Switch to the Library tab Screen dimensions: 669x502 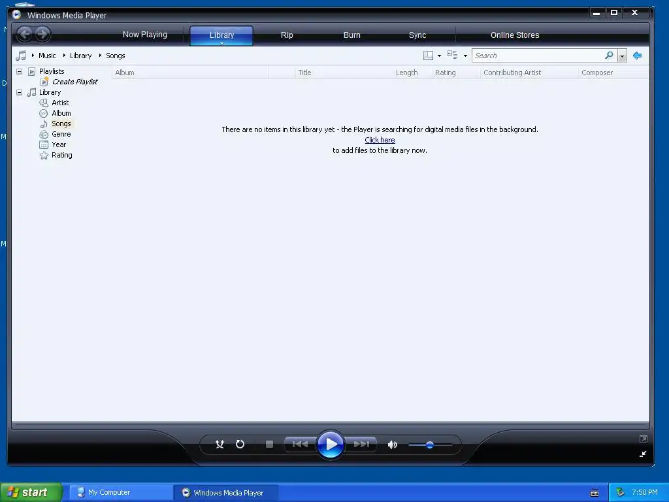tap(221, 35)
